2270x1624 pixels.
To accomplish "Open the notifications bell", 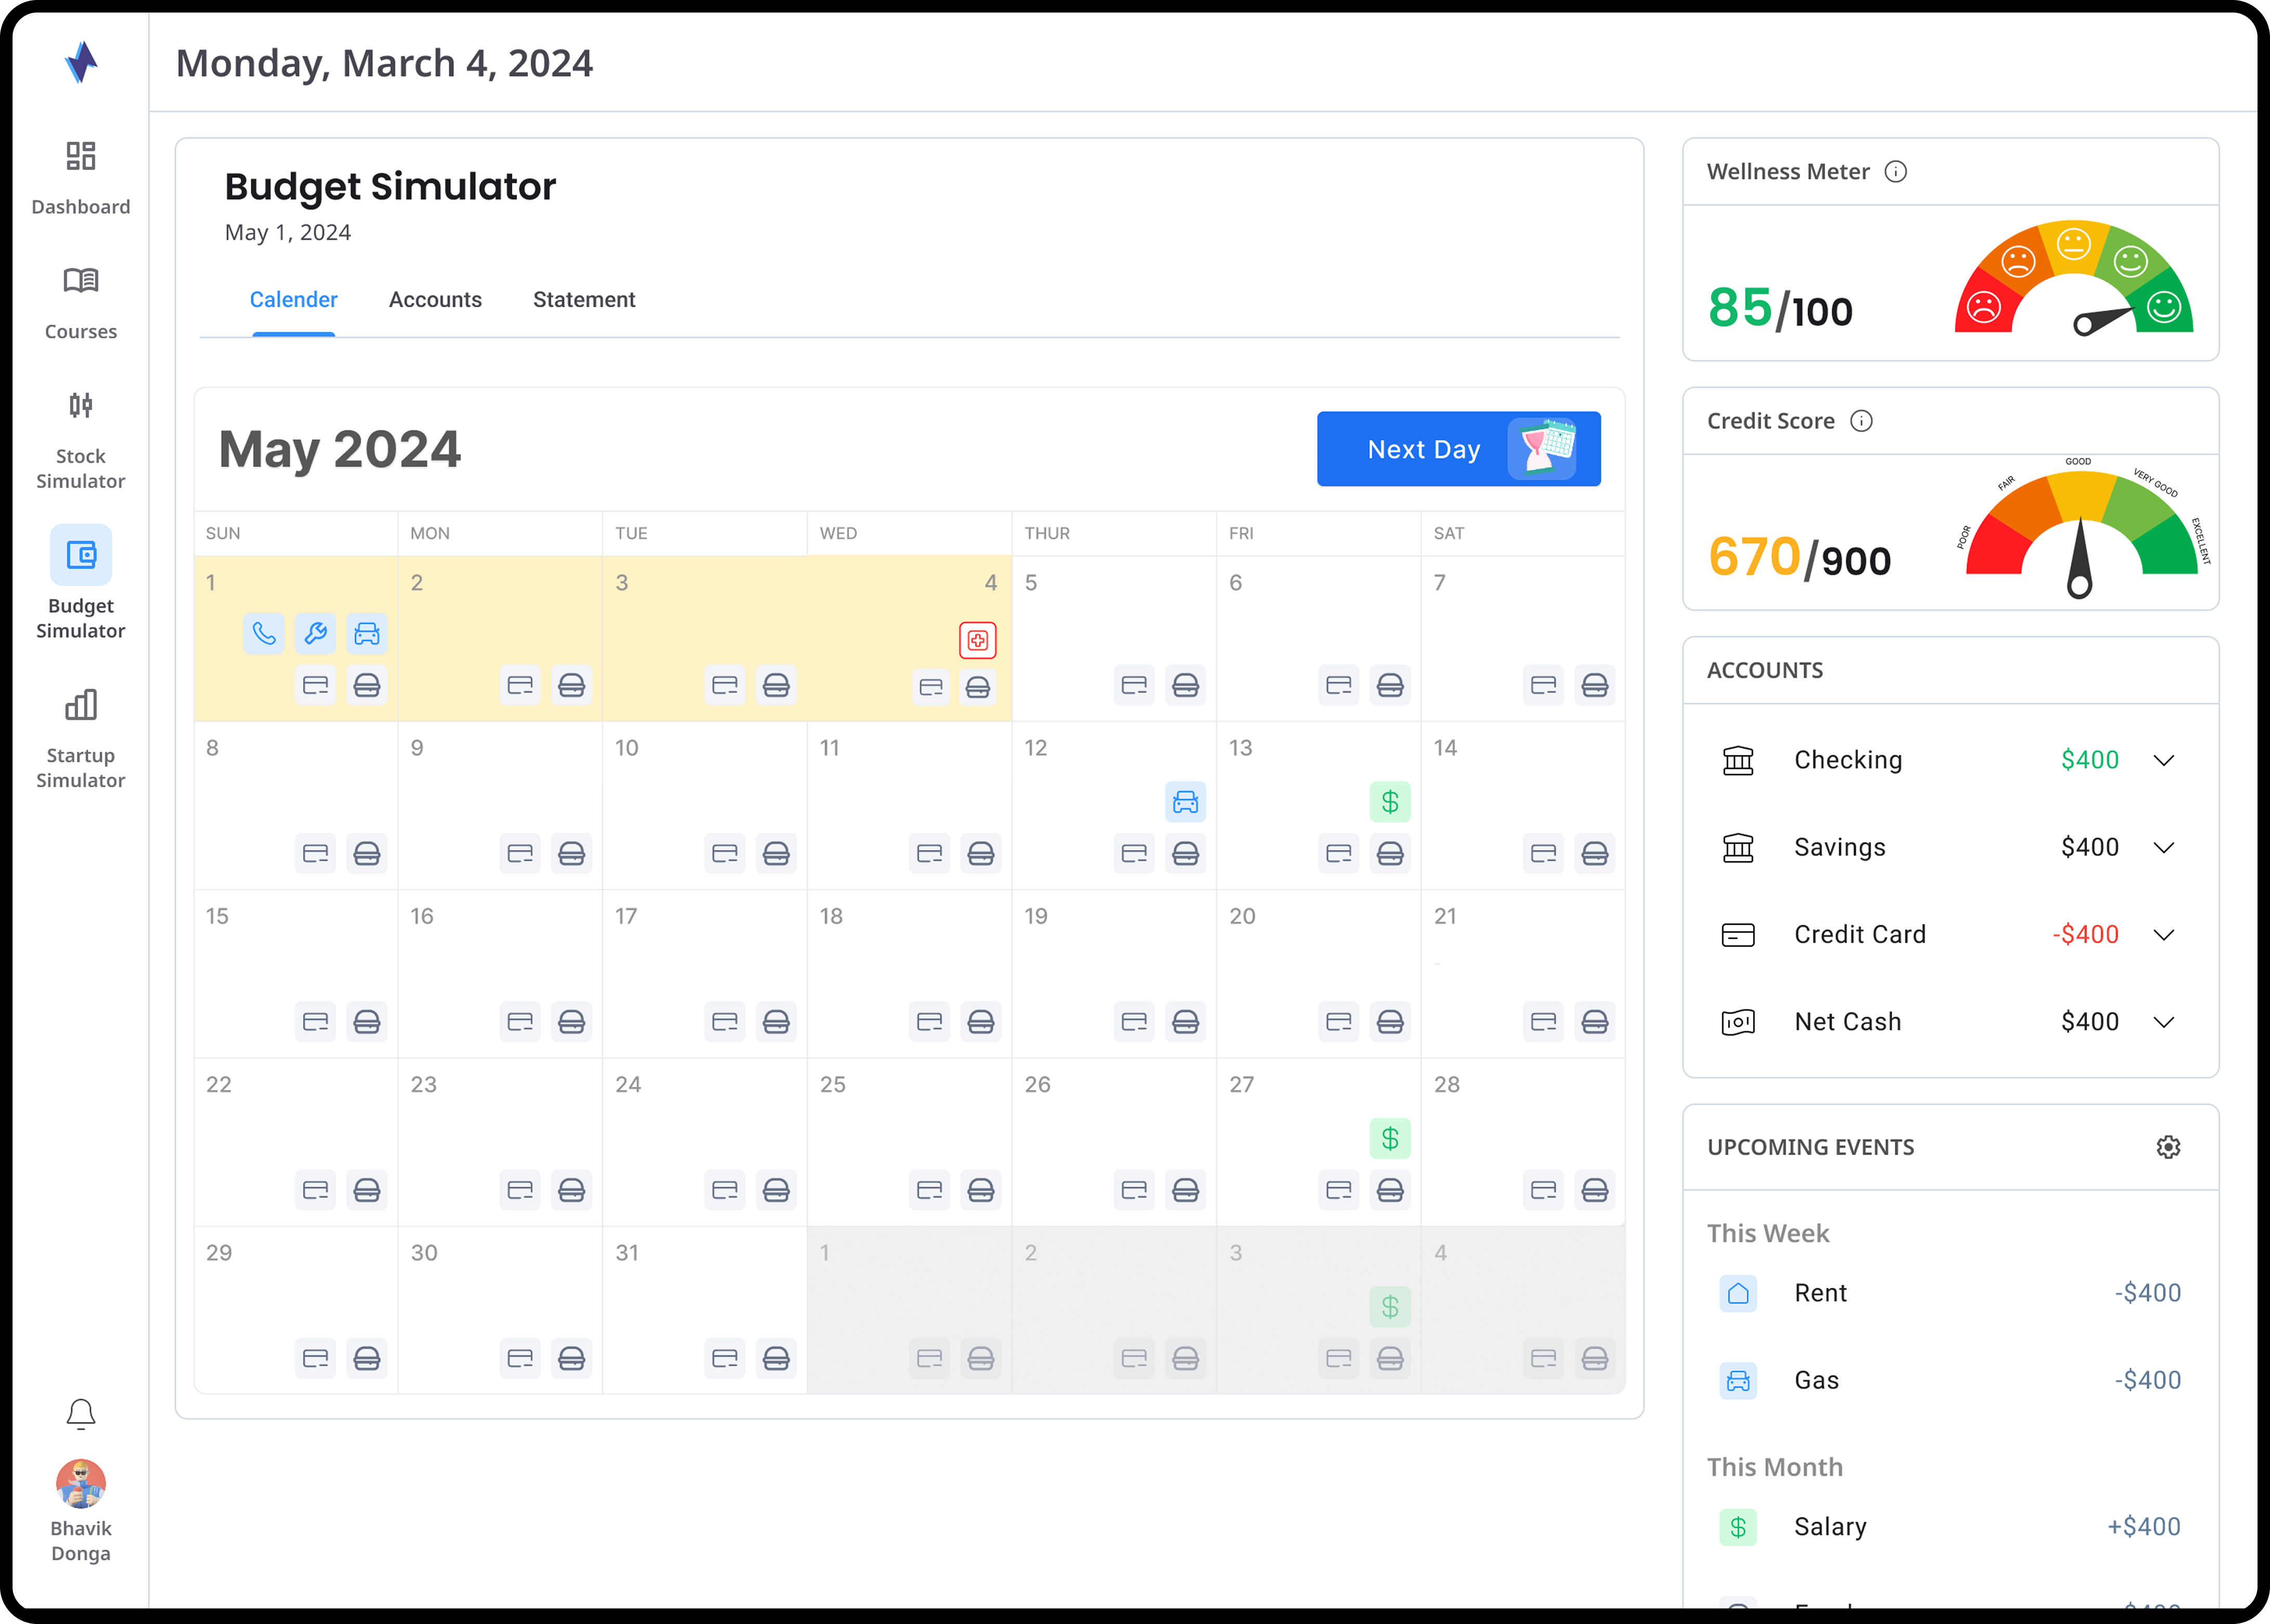I will 81,1414.
